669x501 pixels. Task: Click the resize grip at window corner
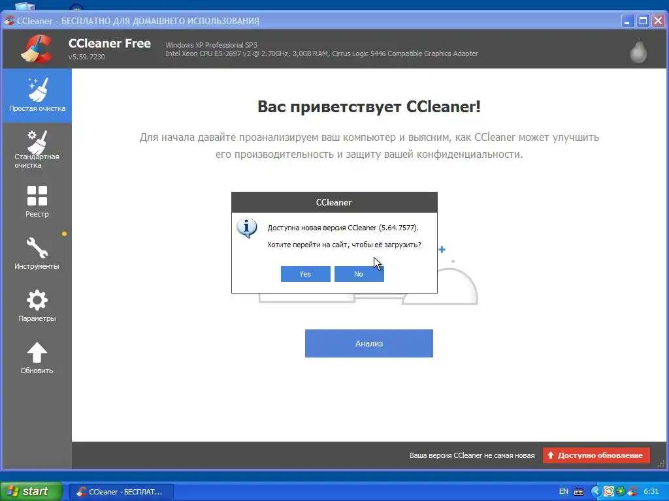pyautogui.click(x=662, y=464)
